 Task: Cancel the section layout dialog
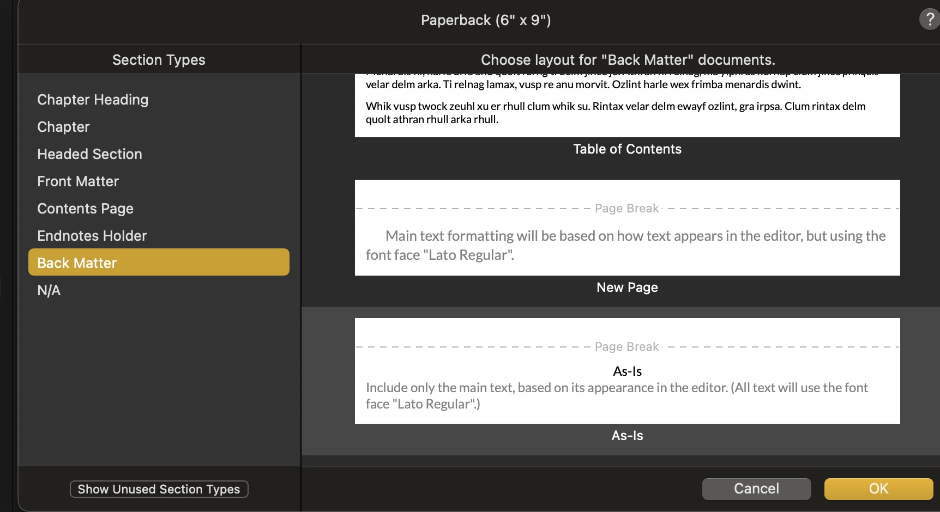coord(756,489)
